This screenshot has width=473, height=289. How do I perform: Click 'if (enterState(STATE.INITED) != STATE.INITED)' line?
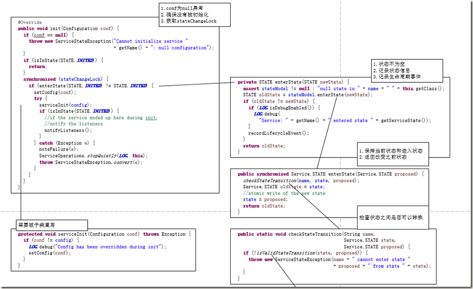91,86
